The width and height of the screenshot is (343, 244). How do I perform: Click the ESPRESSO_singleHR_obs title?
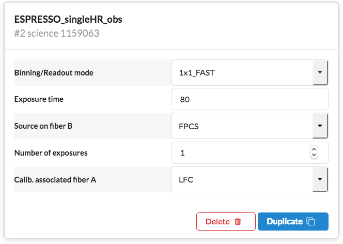68,20
